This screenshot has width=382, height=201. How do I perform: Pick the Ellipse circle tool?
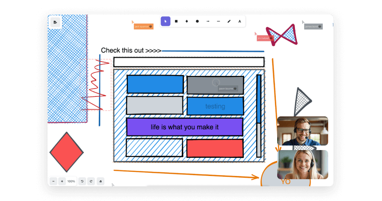[x=197, y=21]
